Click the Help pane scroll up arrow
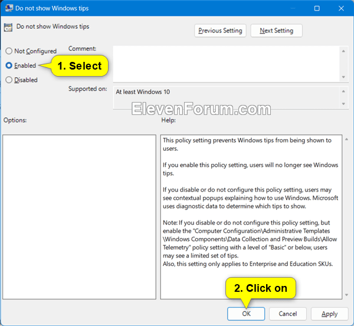This screenshot has height=326, width=354. [347, 140]
